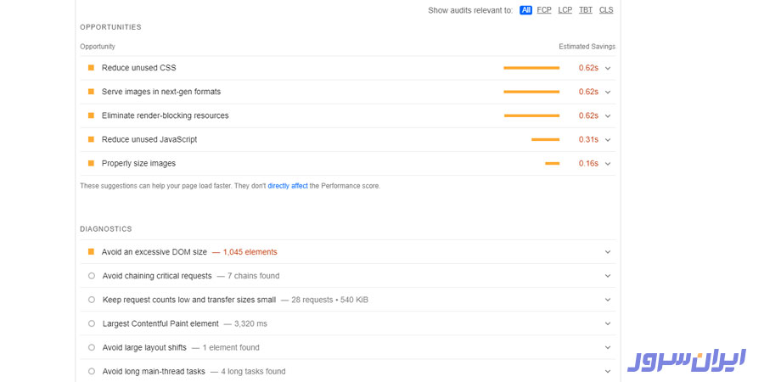Expand the Avoid large layout shifts chevron
Image resolution: width=764 pixels, height=382 pixels.
(x=608, y=347)
